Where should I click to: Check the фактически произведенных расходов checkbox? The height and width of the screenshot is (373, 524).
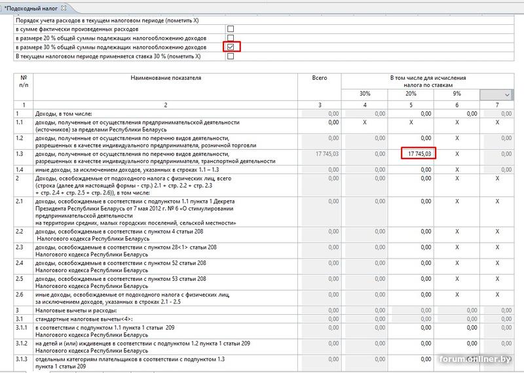pyautogui.click(x=230, y=29)
